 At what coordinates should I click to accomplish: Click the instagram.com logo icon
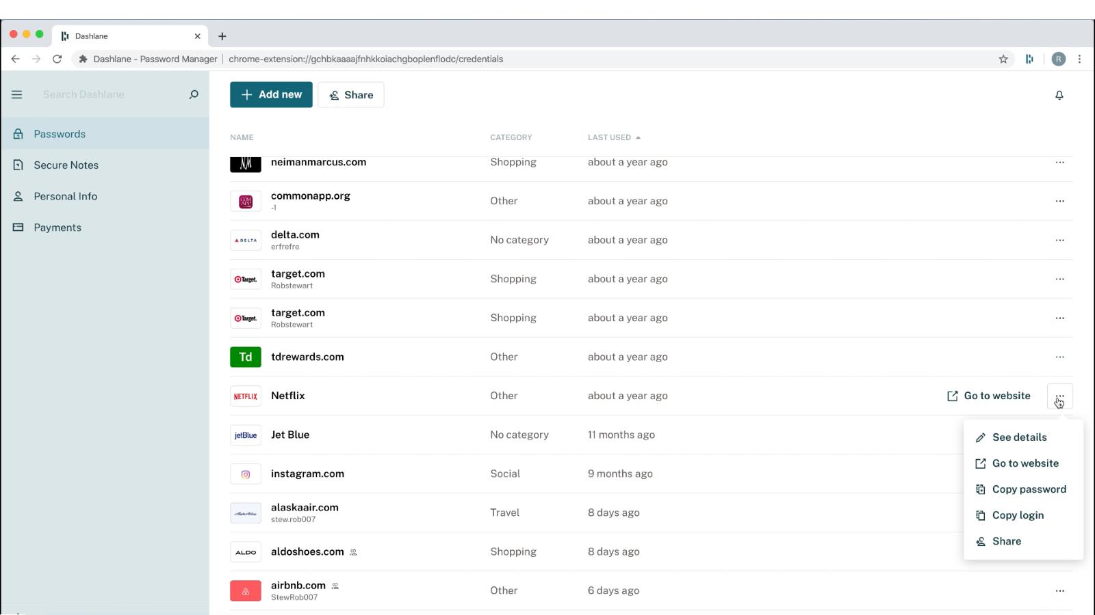[246, 474]
